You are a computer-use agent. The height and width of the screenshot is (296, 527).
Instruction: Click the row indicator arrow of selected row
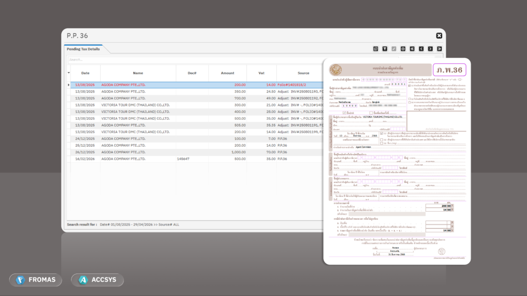pyautogui.click(x=69, y=85)
